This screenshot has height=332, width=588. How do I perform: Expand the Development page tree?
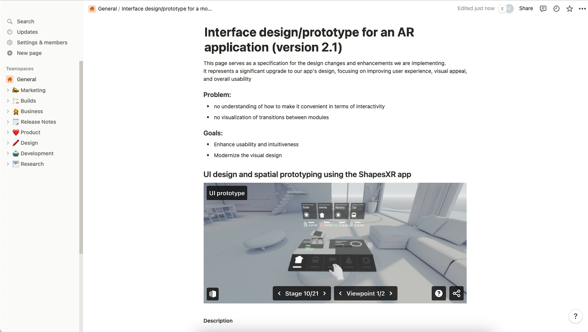pos(8,153)
